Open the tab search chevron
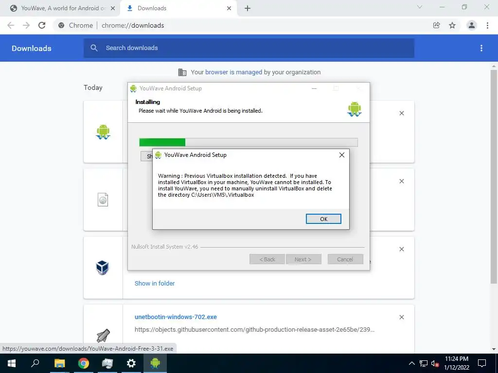Screen dimensions: 498x373 (420, 7)
